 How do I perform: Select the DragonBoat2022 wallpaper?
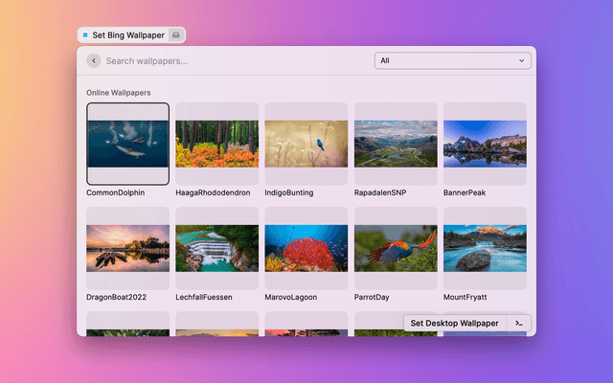[x=127, y=248]
